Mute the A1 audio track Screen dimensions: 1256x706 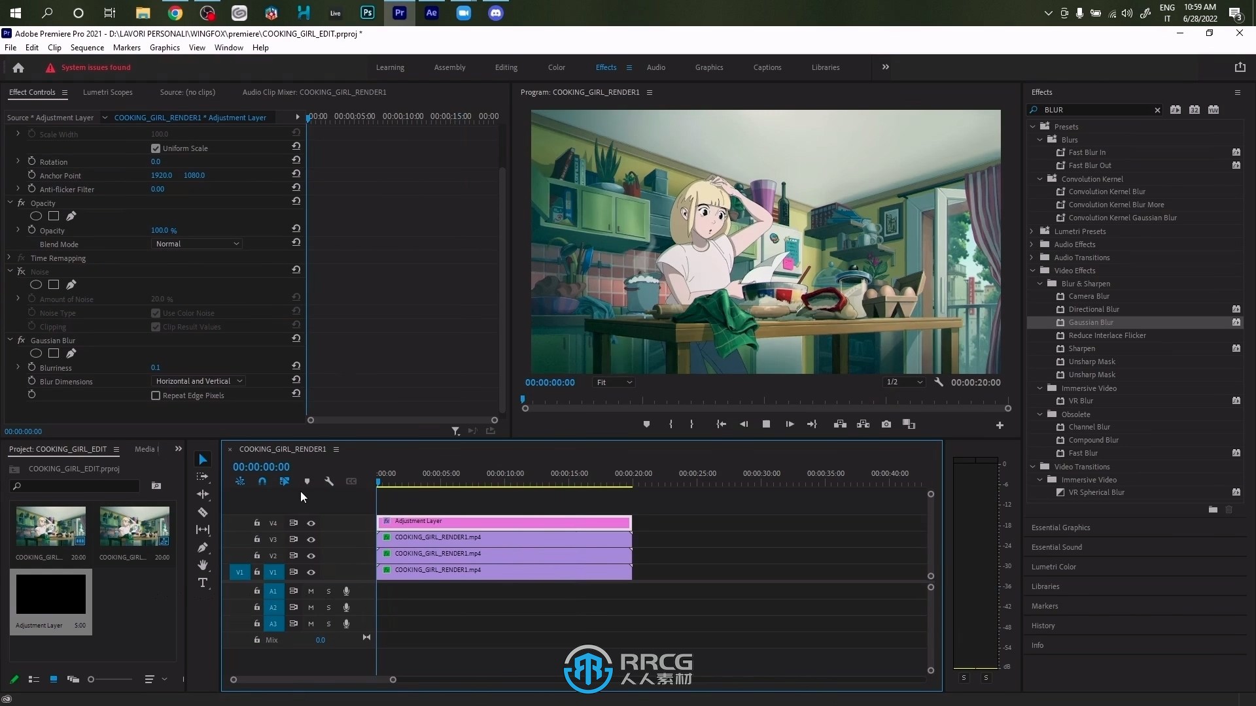[x=311, y=591]
